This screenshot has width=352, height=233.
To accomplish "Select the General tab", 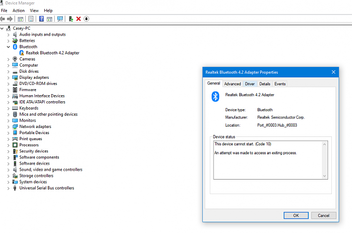I will pyautogui.click(x=214, y=83).
